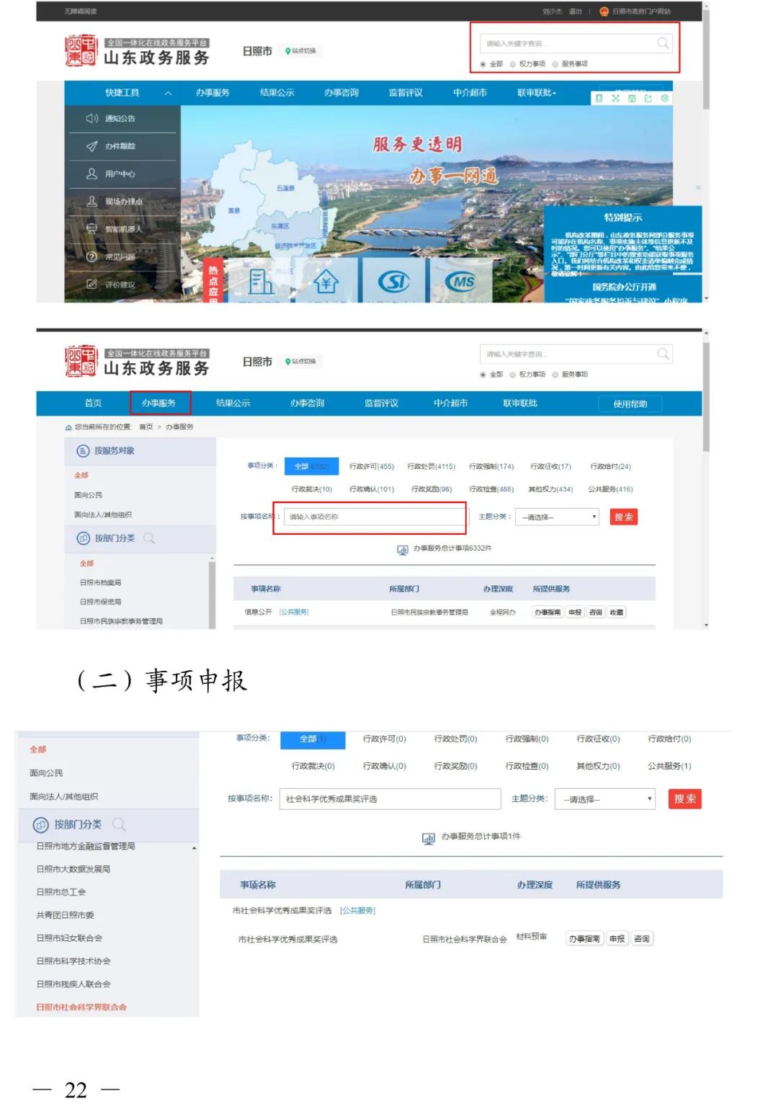Click department search magnifier in middle screenshot
Screen dimensions: 778x1109
[149, 538]
